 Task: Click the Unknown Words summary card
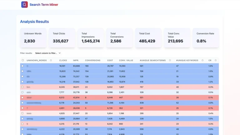coord(33,38)
